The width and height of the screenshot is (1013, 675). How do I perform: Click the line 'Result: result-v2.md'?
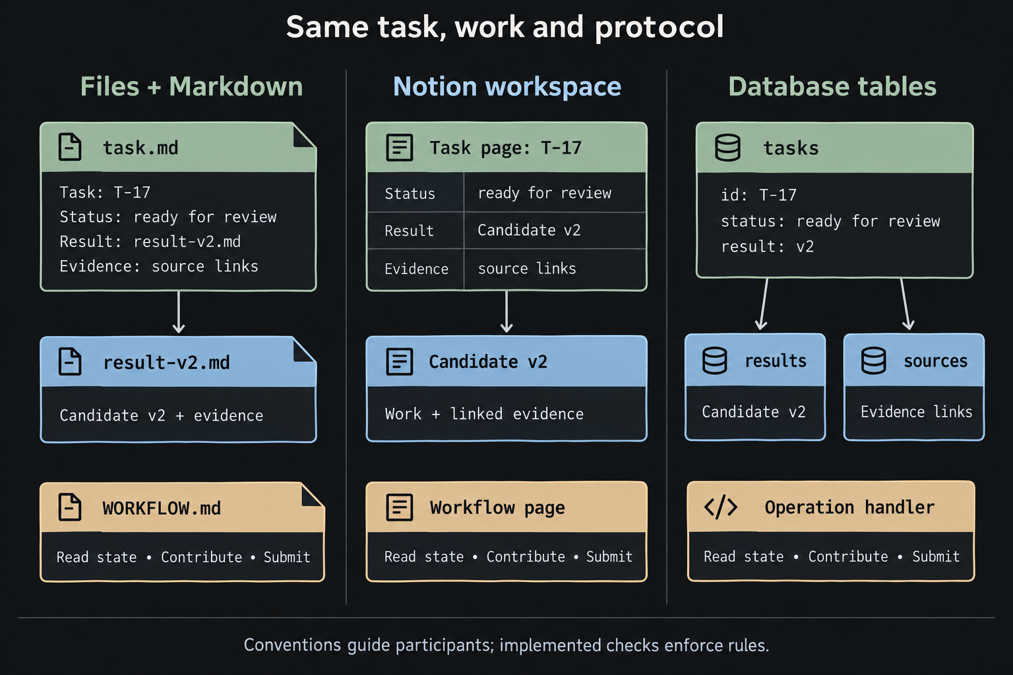click(150, 241)
